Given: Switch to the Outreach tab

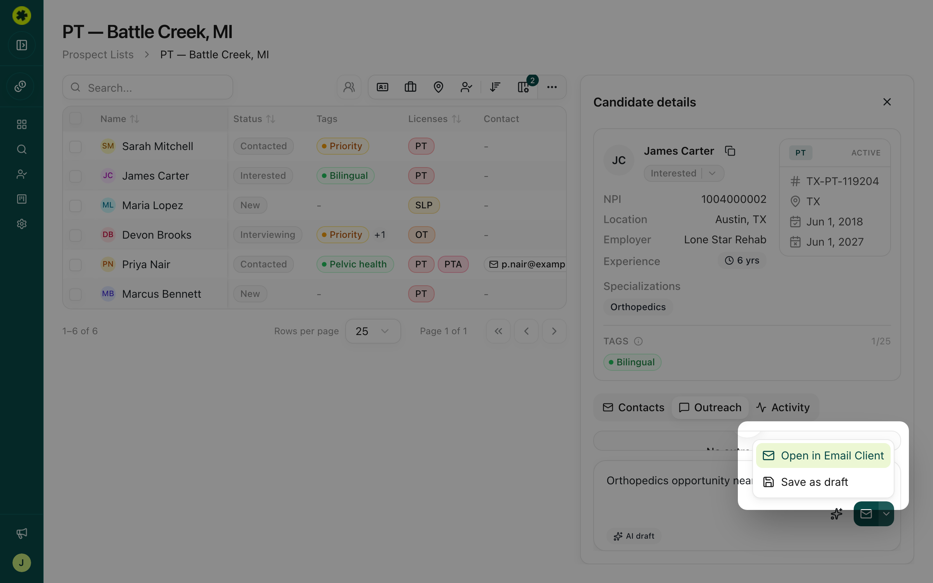Looking at the screenshot, I should tap(710, 407).
